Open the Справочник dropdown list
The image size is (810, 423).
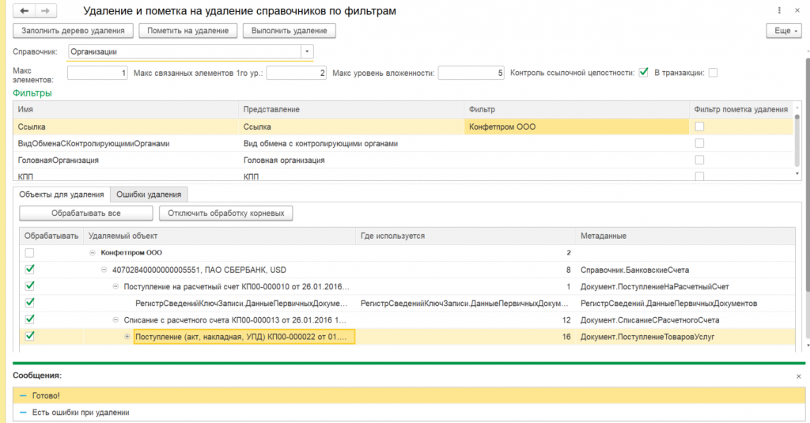(306, 52)
